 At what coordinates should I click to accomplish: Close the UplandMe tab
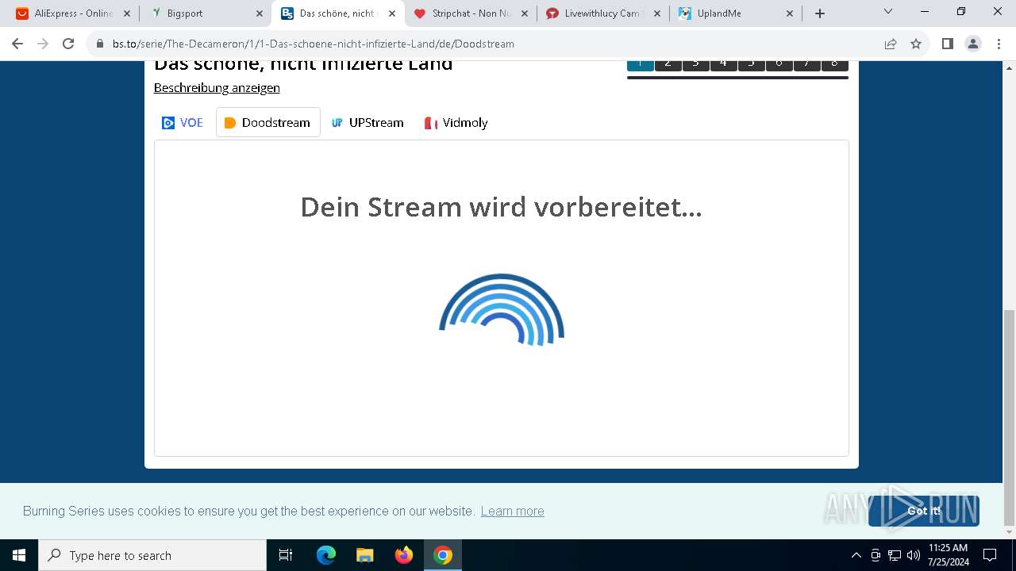[790, 13]
